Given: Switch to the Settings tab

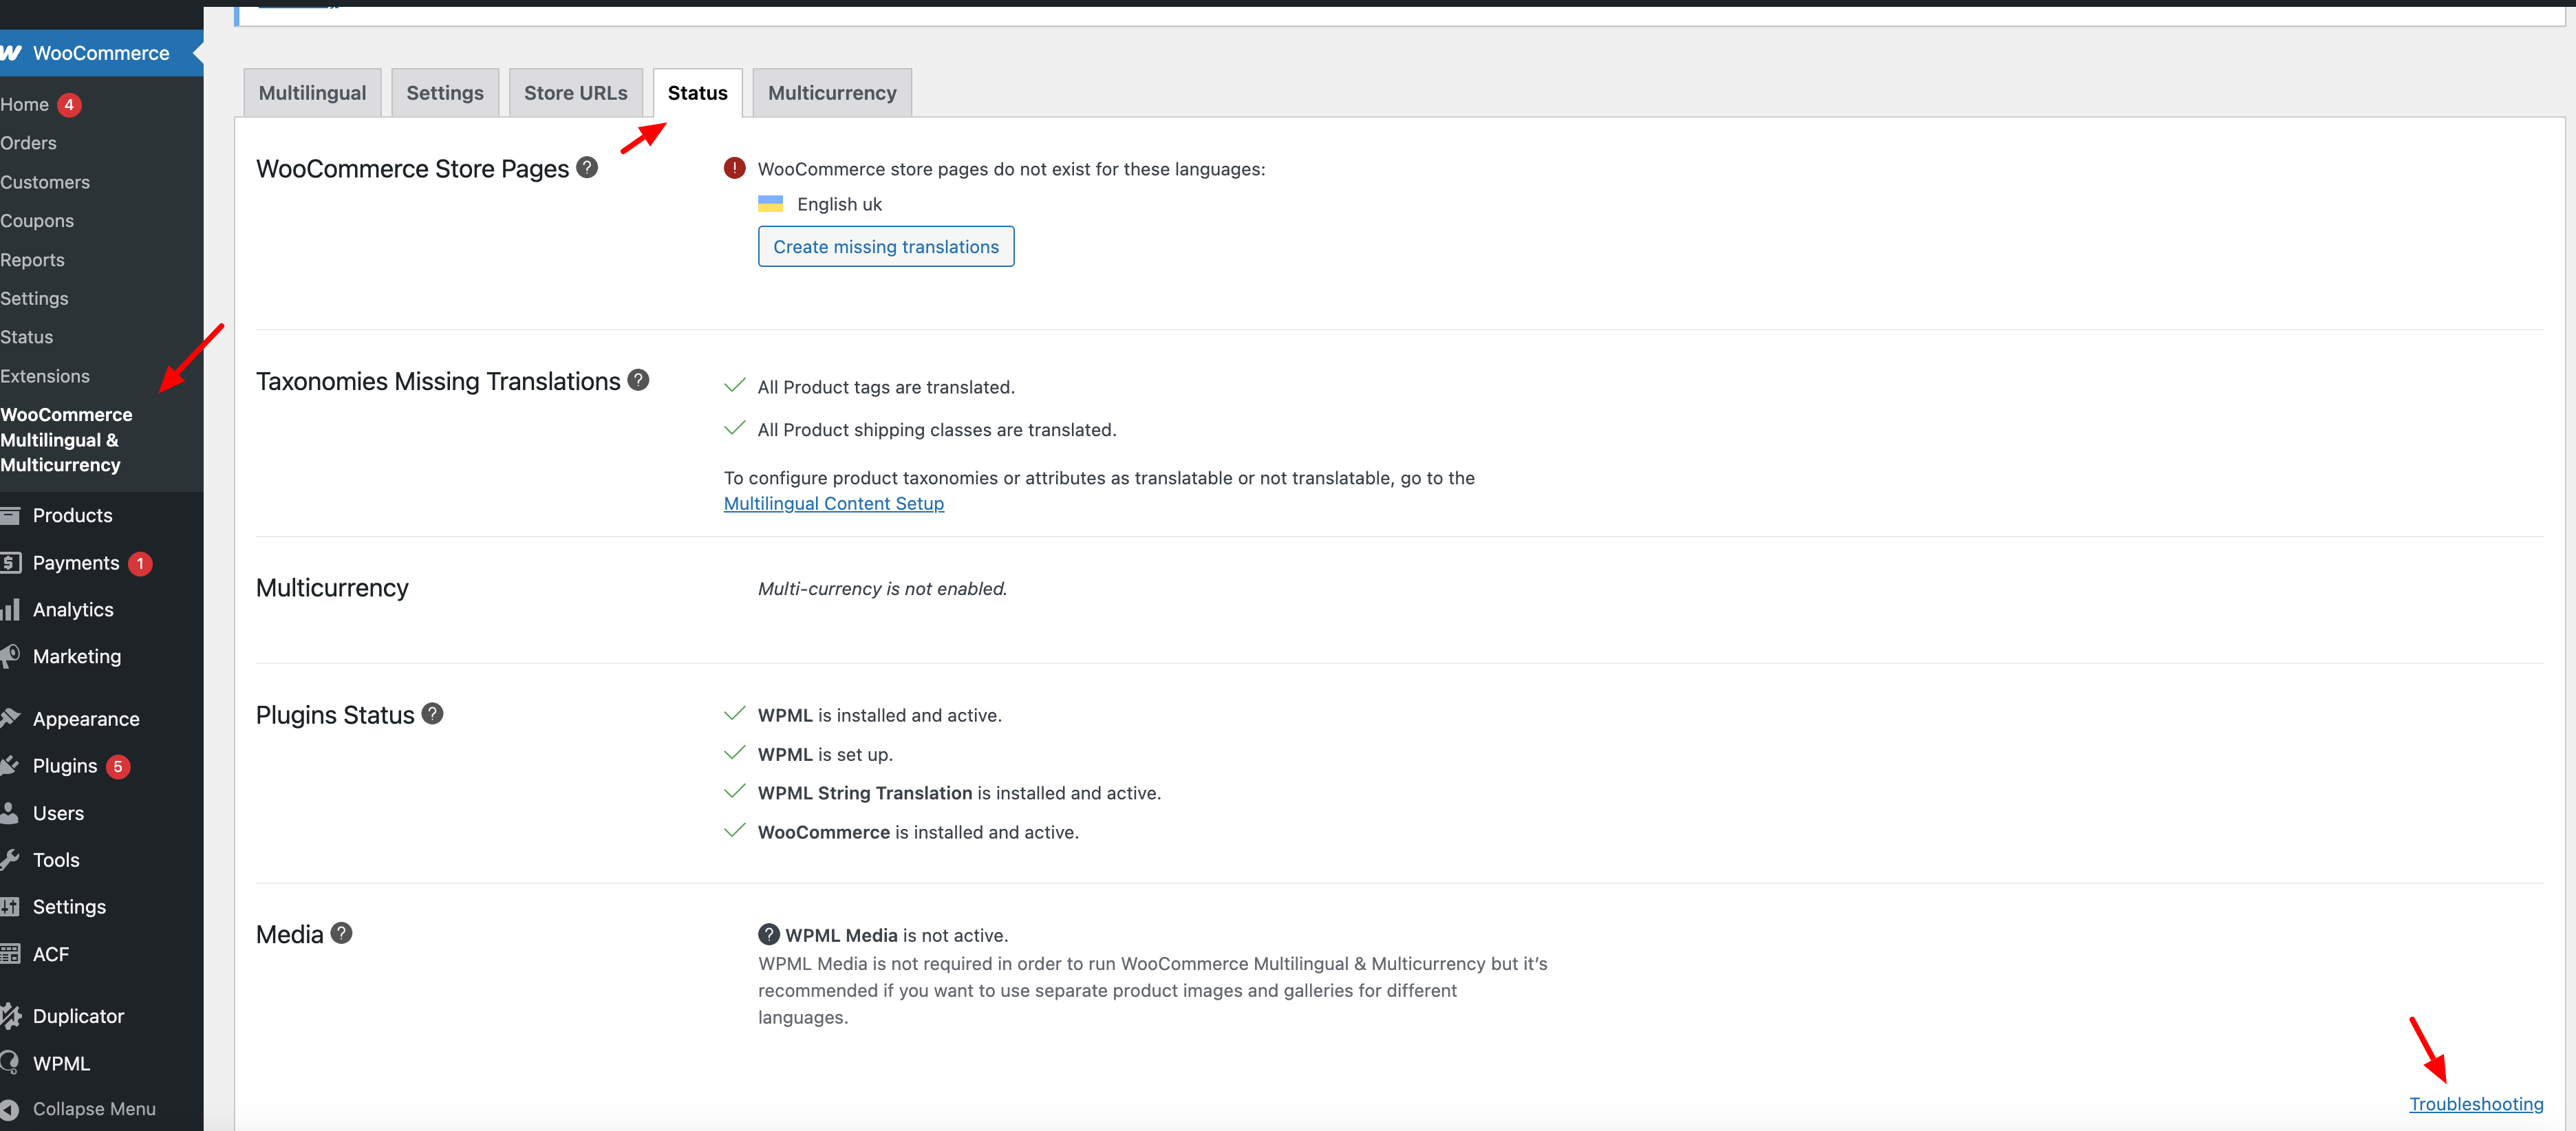Looking at the screenshot, I should click(445, 93).
